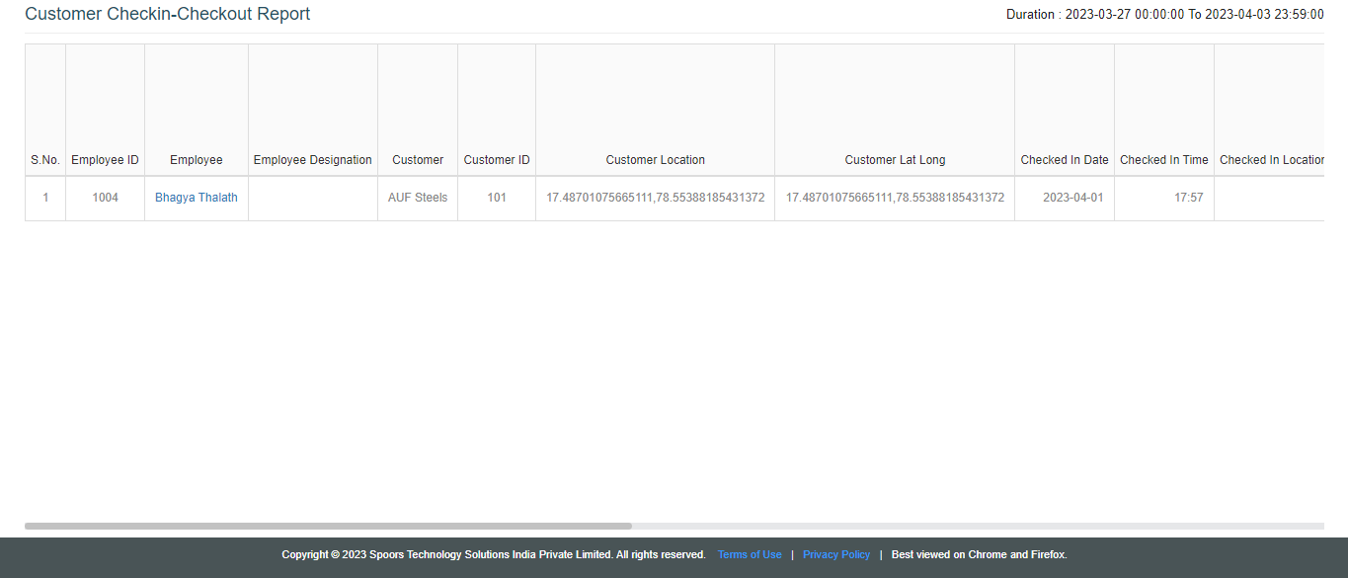Click the Employee Designation column header
1348x578 pixels.
coord(312,160)
